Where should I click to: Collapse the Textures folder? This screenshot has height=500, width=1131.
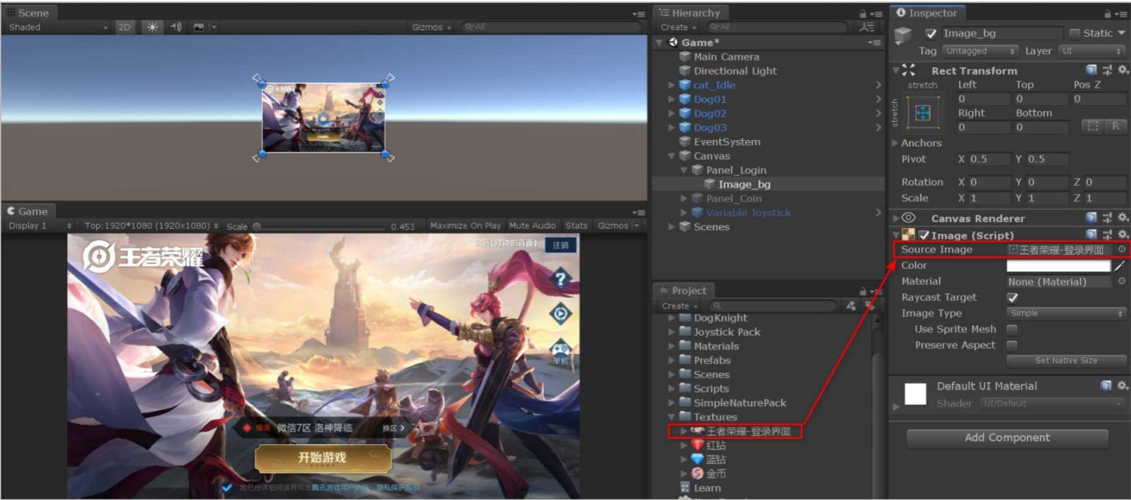click(671, 417)
